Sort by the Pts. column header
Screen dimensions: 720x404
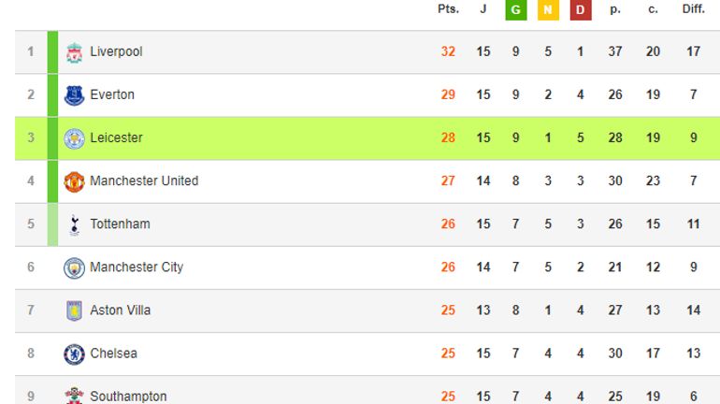click(448, 9)
